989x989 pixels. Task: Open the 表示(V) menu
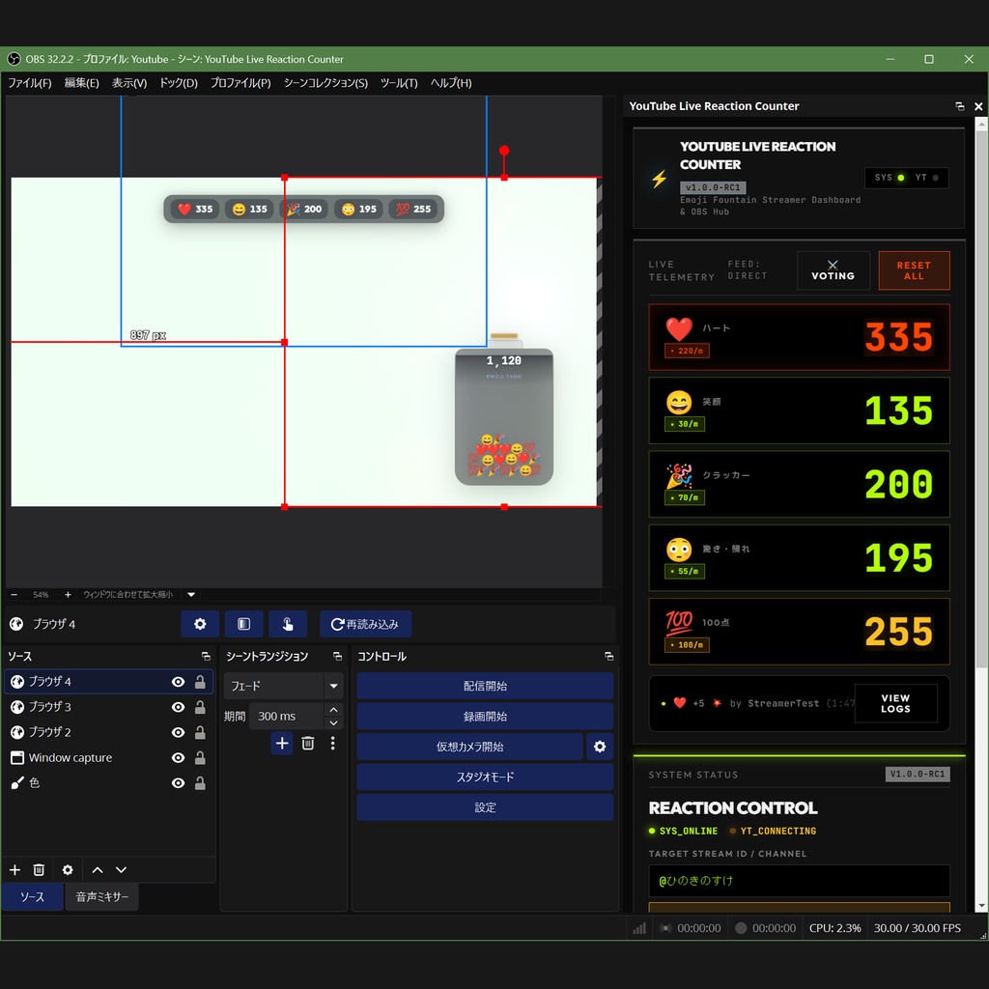point(129,83)
